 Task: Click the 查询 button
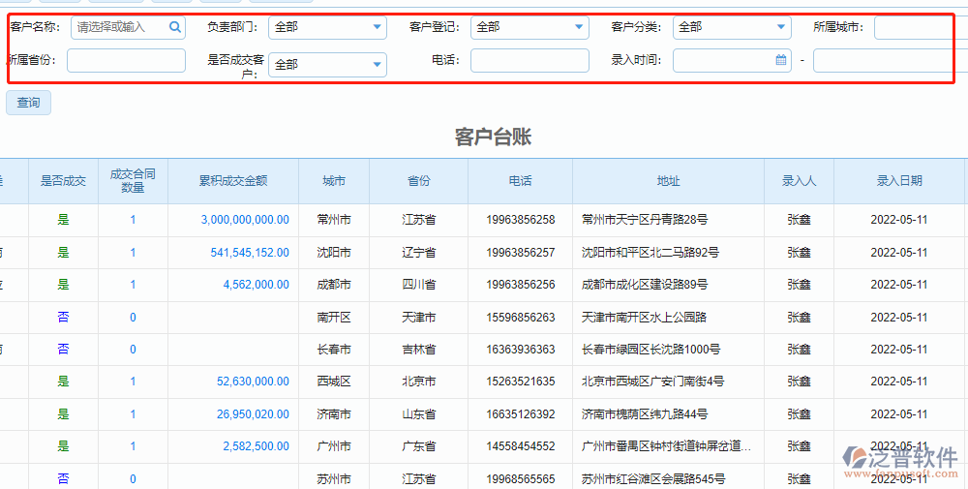(28, 103)
